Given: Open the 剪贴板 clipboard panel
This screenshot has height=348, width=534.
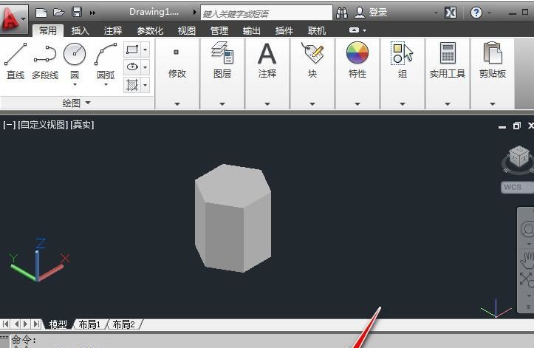Looking at the screenshot, I should (x=493, y=73).
